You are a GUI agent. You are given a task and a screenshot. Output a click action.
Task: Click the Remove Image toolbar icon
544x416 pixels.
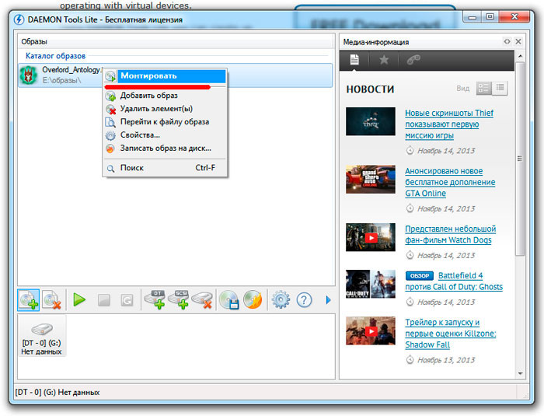point(52,299)
